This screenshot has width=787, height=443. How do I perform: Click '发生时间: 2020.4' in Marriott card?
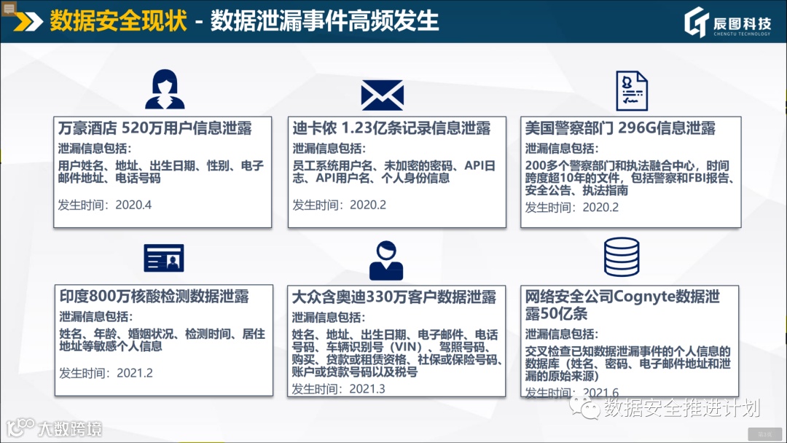click(x=105, y=205)
